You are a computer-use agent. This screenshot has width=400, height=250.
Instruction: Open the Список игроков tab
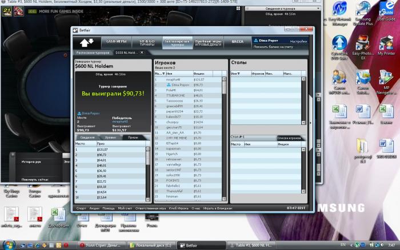(x=289, y=138)
